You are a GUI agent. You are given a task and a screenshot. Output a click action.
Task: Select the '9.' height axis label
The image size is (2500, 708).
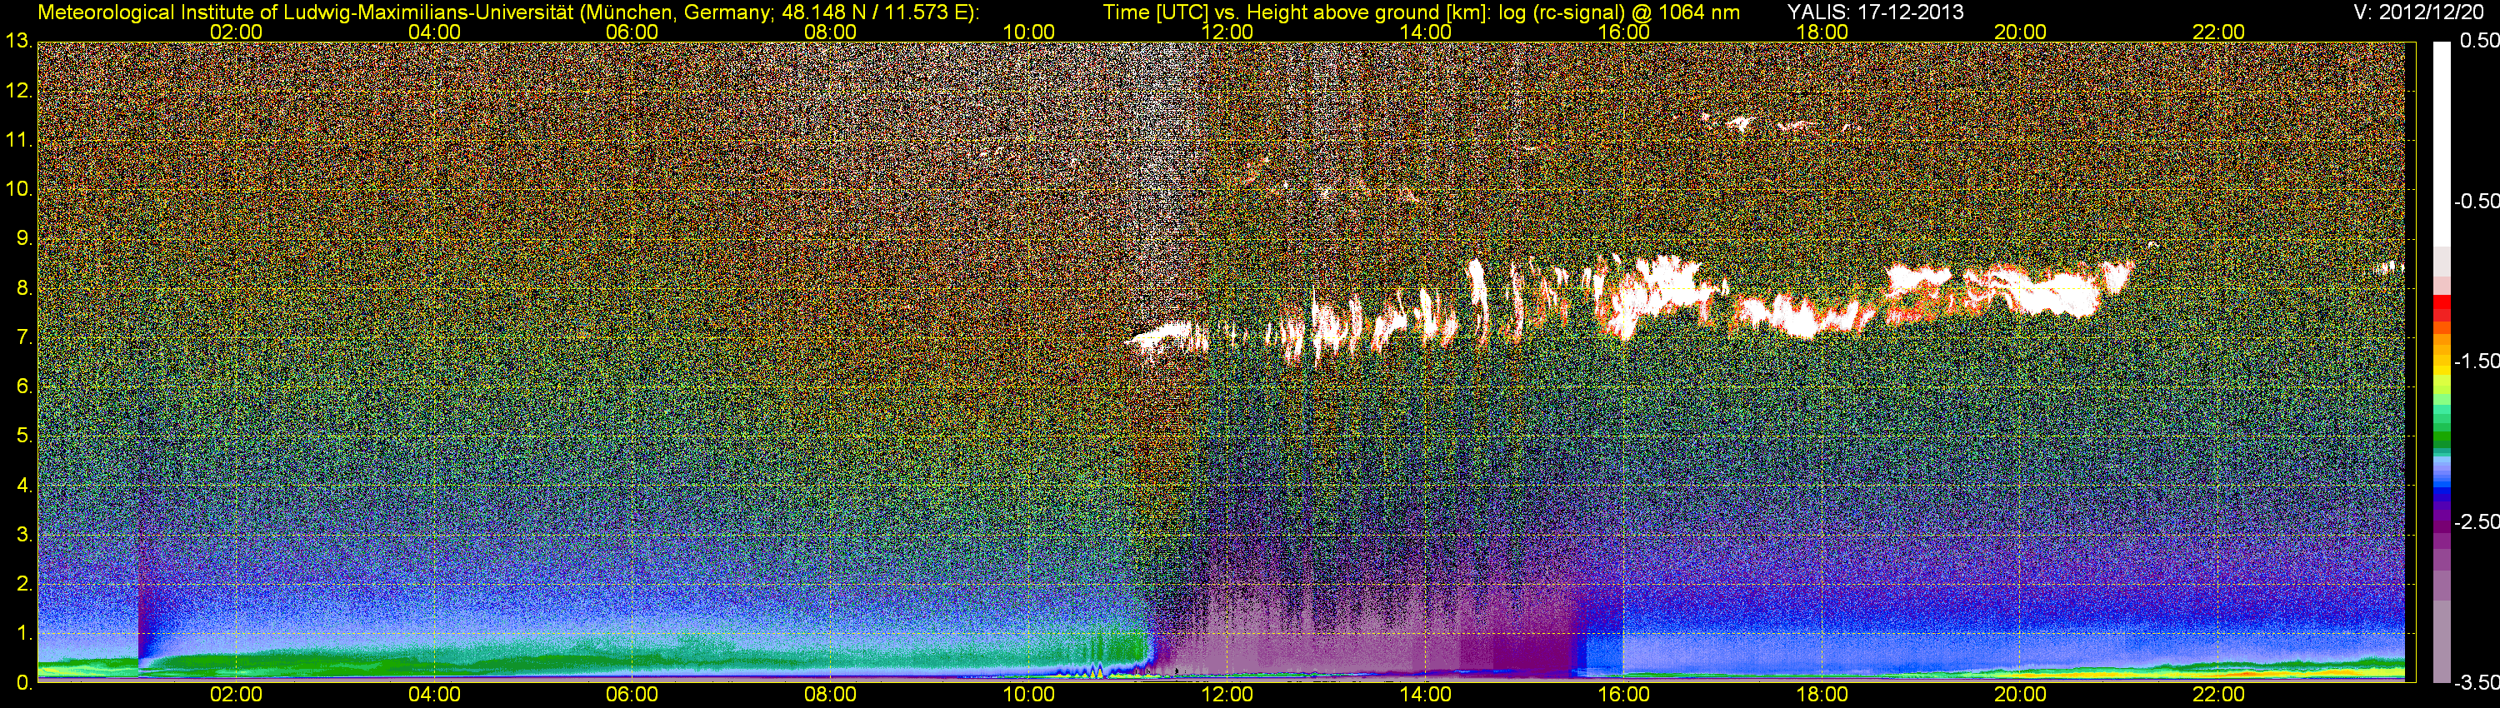(24, 238)
